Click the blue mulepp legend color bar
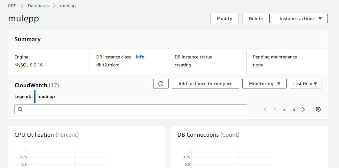The height and width of the screenshot is (168, 339). coord(35,96)
